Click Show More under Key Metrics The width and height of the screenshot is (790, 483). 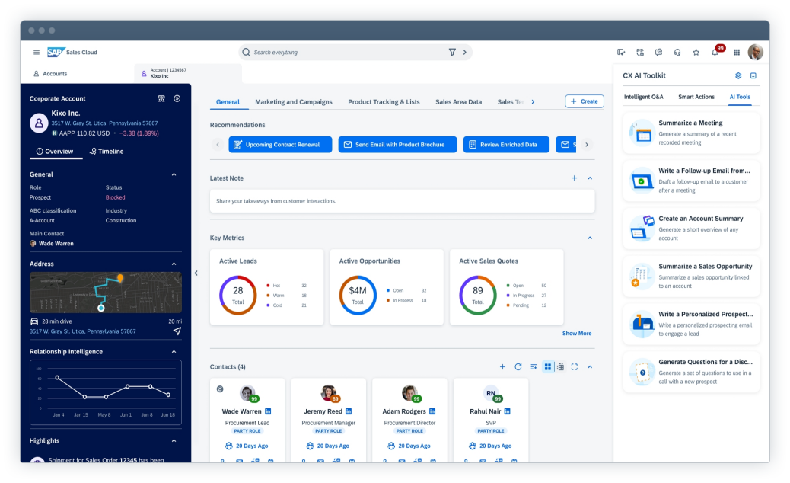(576, 334)
